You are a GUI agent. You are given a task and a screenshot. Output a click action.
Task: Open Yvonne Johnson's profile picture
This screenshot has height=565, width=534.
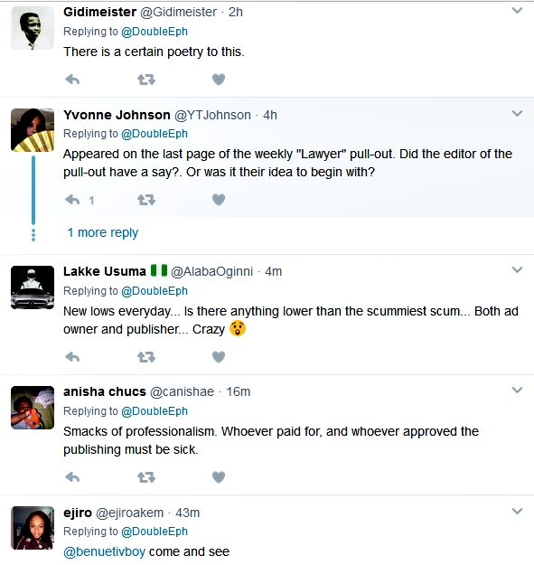[x=33, y=130]
